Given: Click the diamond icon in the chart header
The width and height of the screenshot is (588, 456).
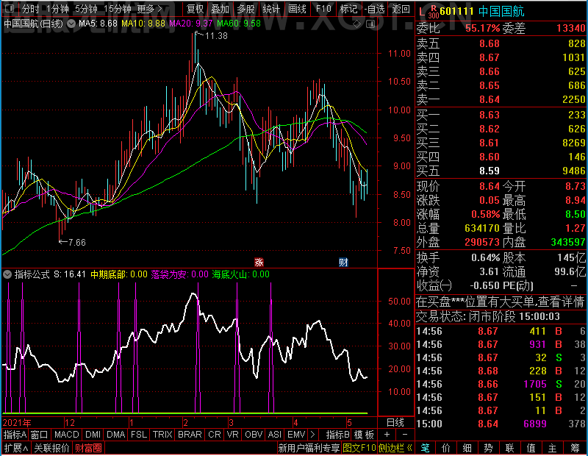Looking at the screenshot, I should tap(357, 24).
